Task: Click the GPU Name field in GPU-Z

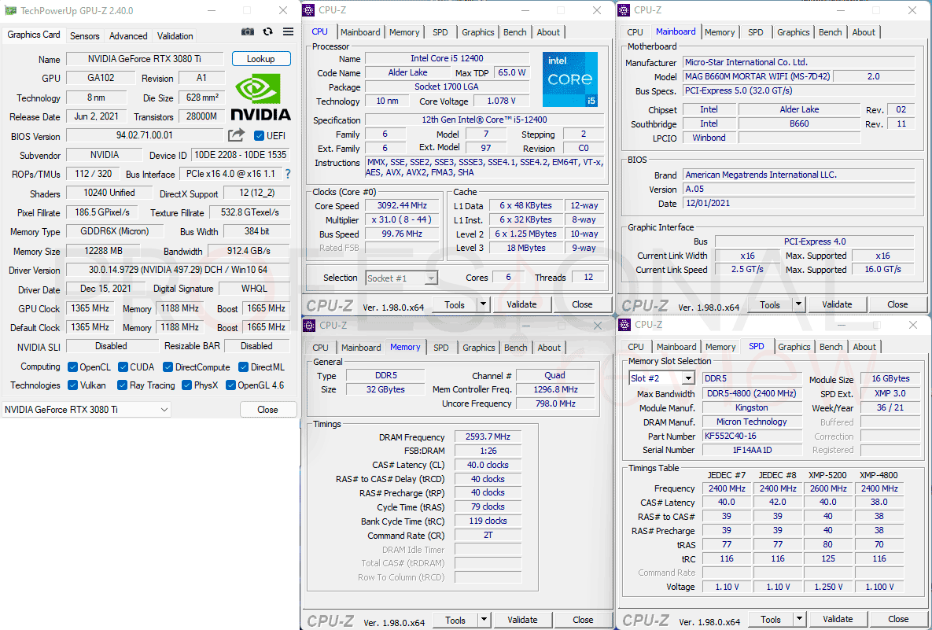Action: point(145,59)
